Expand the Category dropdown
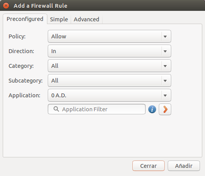This screenshot has height=176, width=205. [x=109, y=66]
